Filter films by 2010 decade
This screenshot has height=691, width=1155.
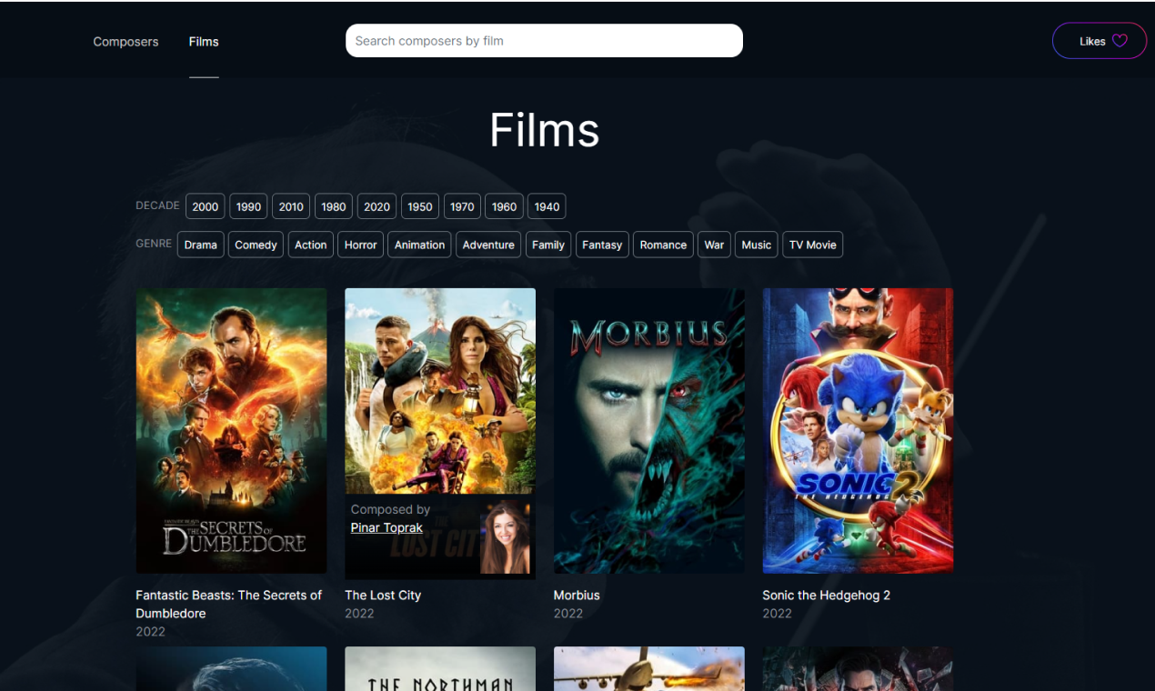pyautogui.click(x=291, y=206)
